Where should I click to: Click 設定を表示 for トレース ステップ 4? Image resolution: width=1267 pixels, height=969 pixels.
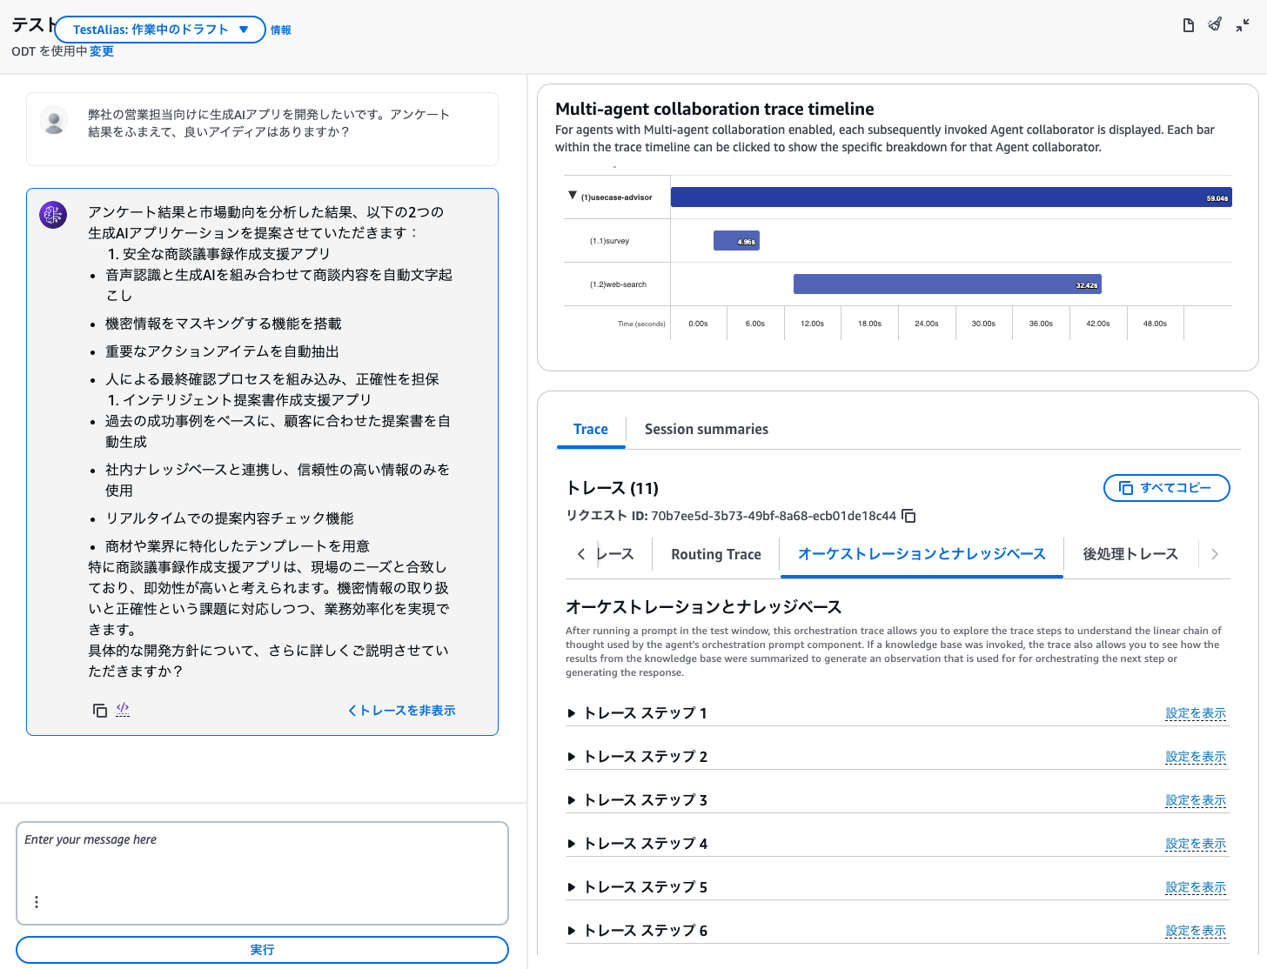(1196, 844)
